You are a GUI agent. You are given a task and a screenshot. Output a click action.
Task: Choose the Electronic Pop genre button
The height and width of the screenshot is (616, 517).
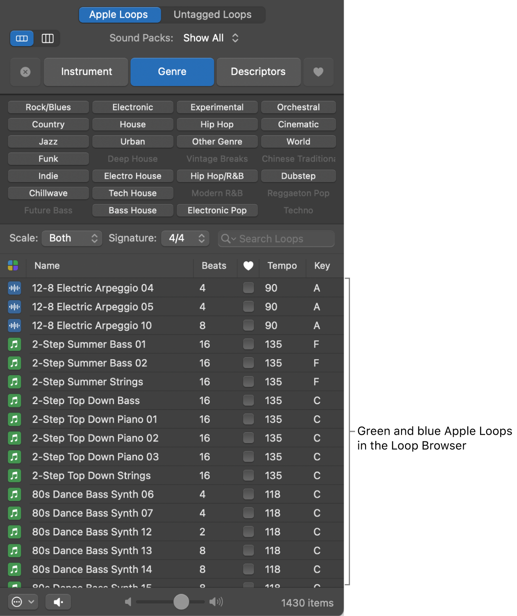[217, 211]
